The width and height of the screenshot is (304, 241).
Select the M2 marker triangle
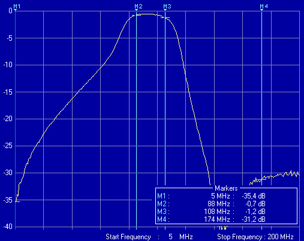[x=136, y=10]
